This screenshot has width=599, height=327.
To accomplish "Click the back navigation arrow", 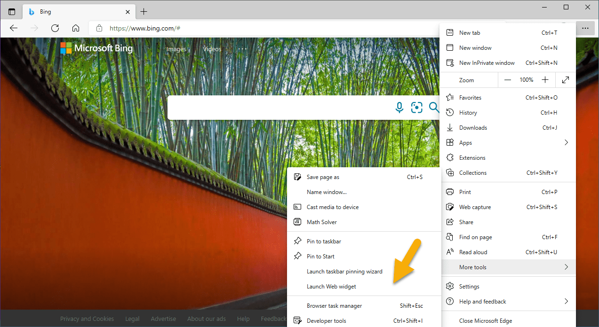I will pos(13,28).
